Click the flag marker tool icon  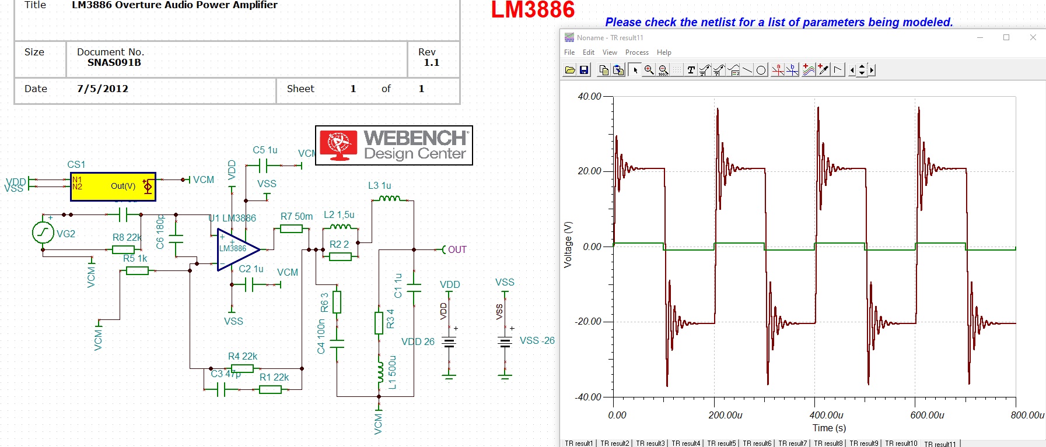click(x=838, y=70)
